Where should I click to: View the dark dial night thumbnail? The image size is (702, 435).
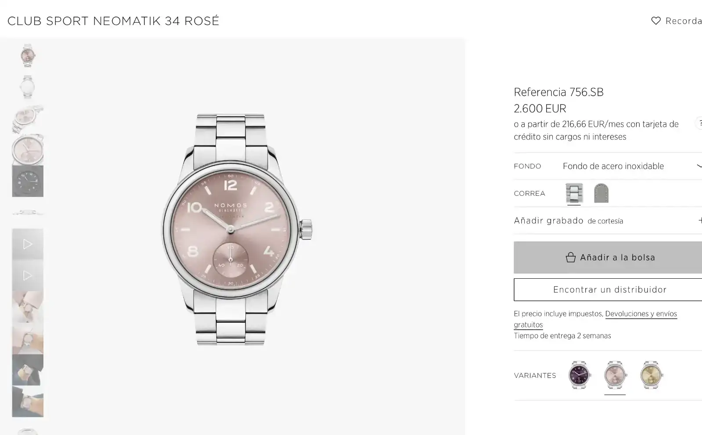pyautogui.click(x=28, y=181)
